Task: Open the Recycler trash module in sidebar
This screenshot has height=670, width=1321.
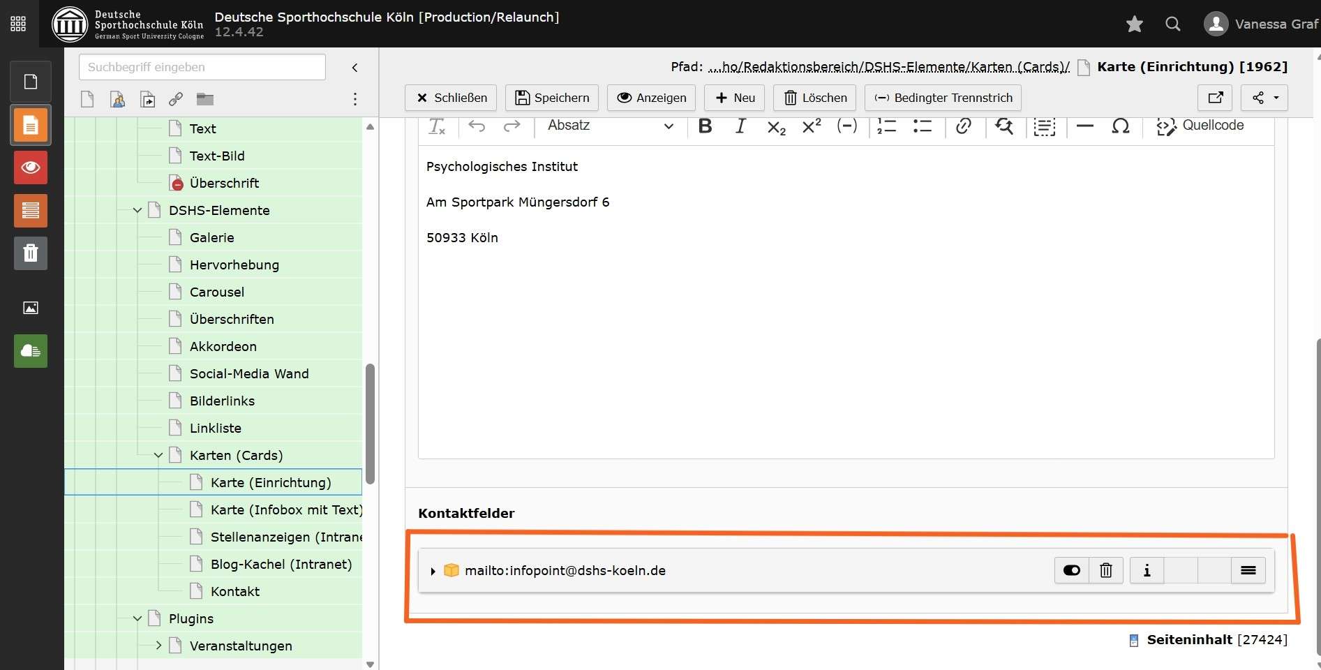Action: [x=31, y=253]
